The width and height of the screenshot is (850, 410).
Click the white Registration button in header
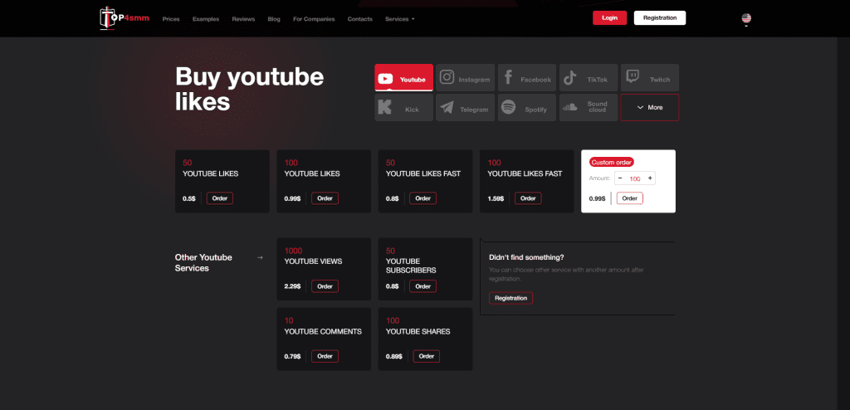tap(660, 18)
